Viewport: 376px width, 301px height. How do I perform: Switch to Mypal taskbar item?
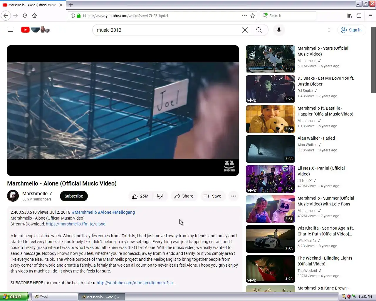[x=54, y=297]
